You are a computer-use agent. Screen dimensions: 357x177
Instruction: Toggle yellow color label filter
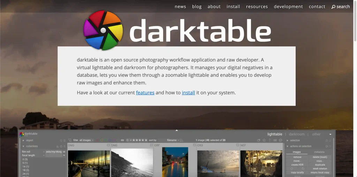[101, 140]
